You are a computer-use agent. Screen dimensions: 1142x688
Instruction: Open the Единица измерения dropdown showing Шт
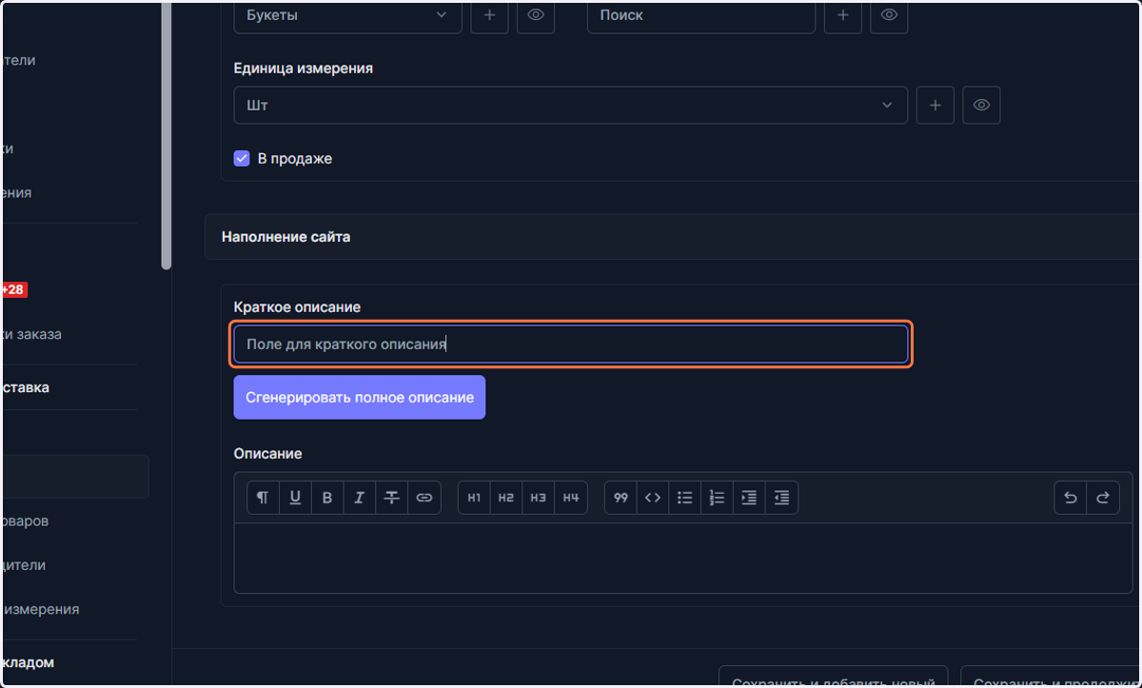coord(570,105)
